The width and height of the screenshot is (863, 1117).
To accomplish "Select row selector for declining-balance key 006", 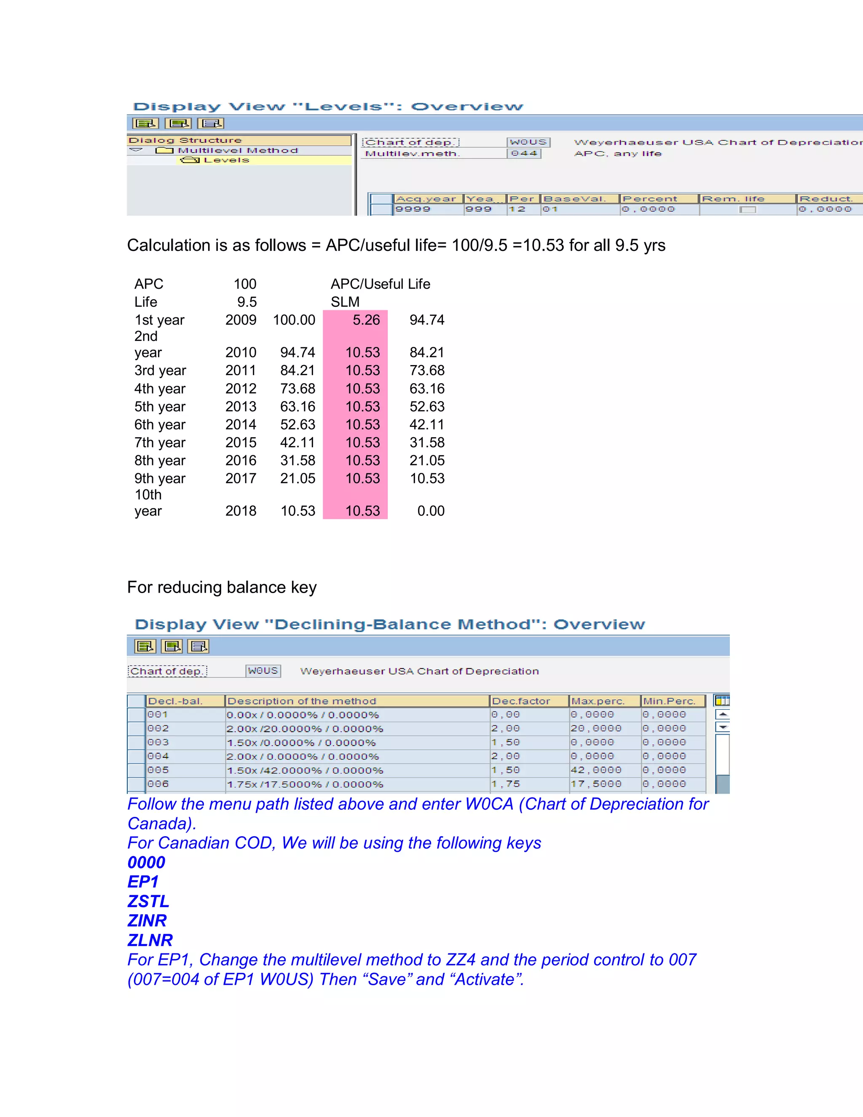I will click(136, 784).
